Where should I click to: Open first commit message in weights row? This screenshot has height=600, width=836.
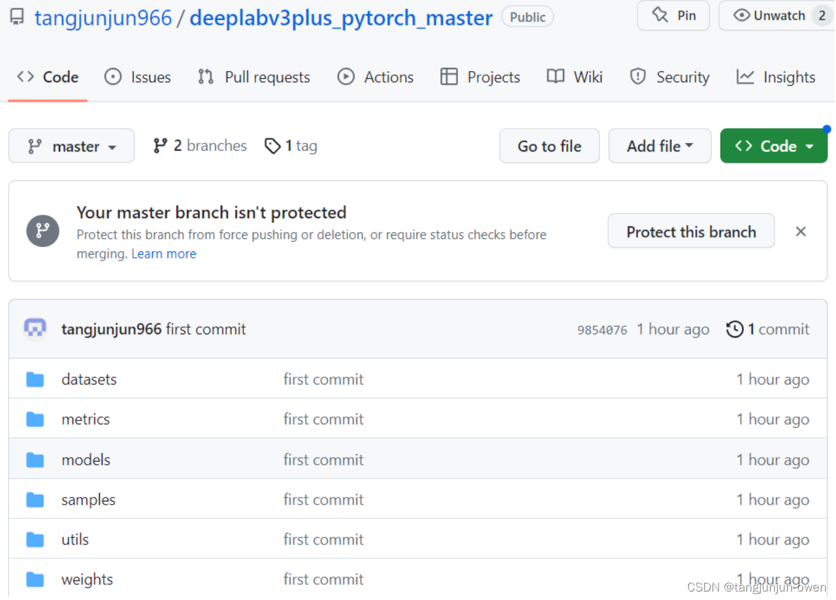tap(323, 579)
